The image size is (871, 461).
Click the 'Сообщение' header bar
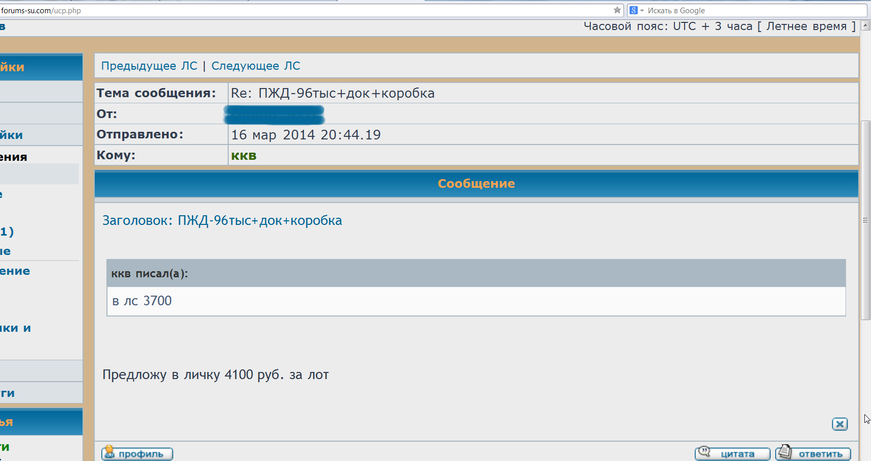coord(476,184)
